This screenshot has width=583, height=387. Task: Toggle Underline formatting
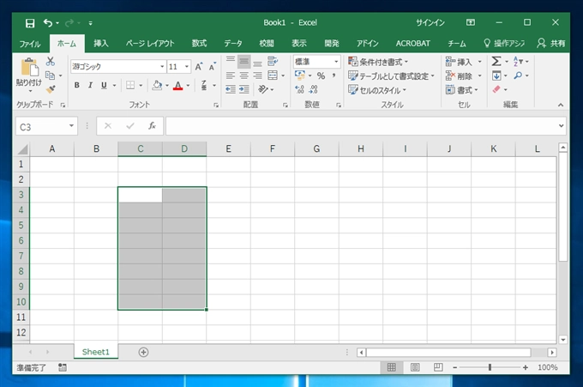(x=104, y=85)
